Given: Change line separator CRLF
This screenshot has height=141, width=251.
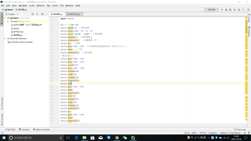Looking at the screenshot, I should pyautogui.click(x=195, y=133).
